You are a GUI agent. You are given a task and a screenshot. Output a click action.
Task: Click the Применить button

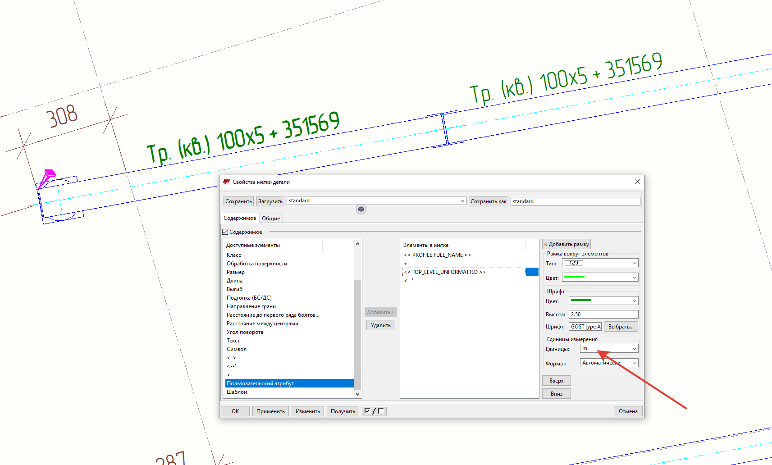[x=270, y=411]
